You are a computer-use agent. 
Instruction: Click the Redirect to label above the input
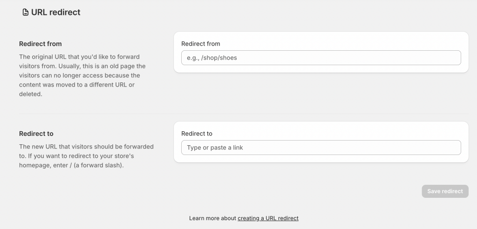coord(197,134)
